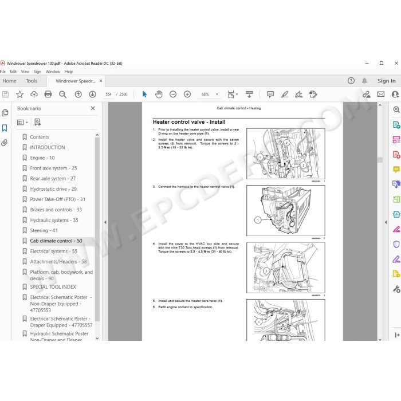Jump to Hydrostatic drive - 29 bookmark
Viewport: 401px width, 401px height.
[53, 189]
